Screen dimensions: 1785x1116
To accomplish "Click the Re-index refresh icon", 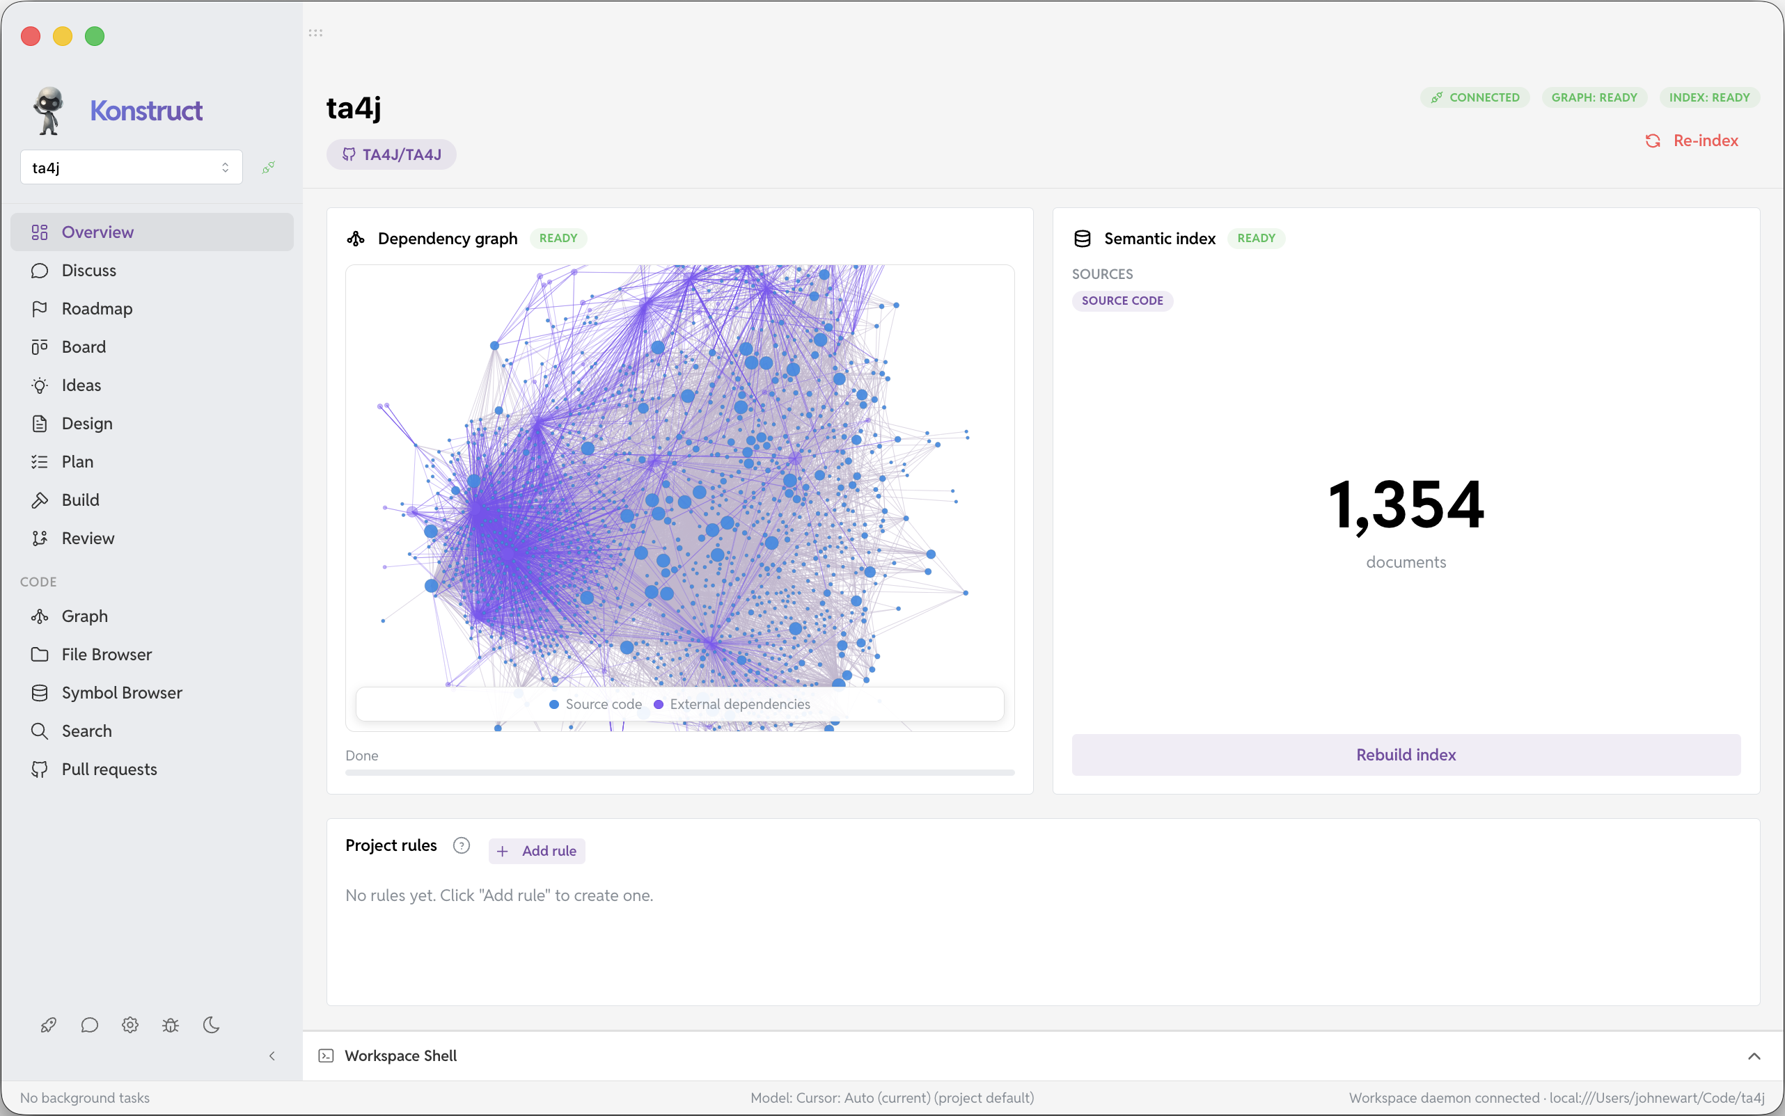I will point(1653,141).
